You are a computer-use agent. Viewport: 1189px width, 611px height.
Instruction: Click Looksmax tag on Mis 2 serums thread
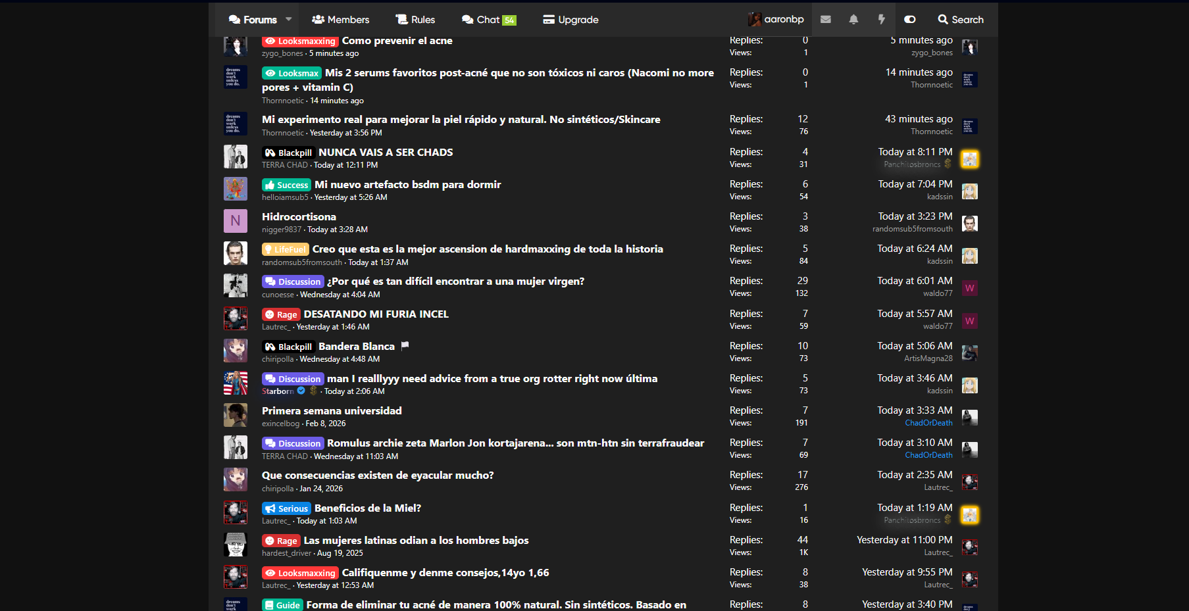coord(291,73)
